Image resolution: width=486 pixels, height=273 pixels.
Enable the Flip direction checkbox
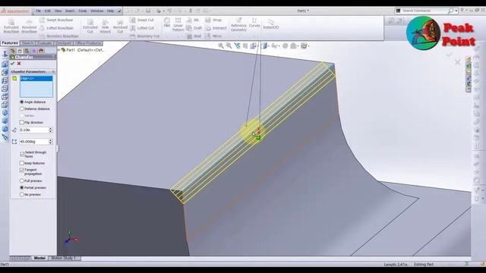point(22,122)
